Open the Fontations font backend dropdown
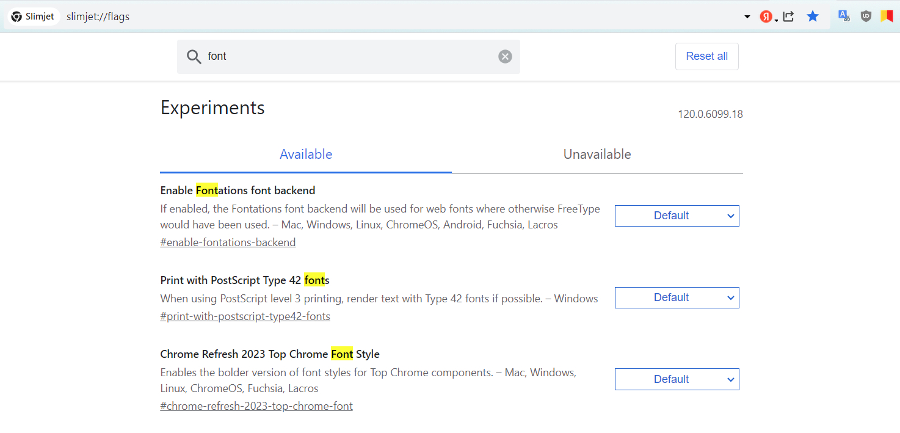The image size is (900, 433). [x=677, y=216]
